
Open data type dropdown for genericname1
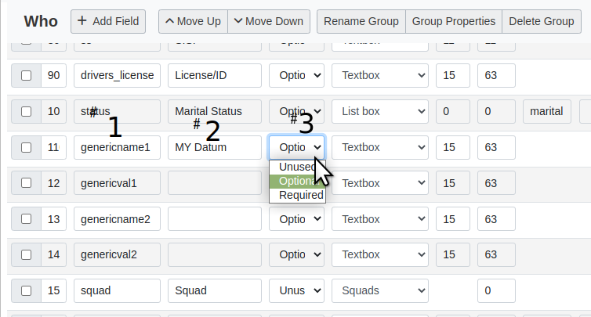[x=380, y=147]
